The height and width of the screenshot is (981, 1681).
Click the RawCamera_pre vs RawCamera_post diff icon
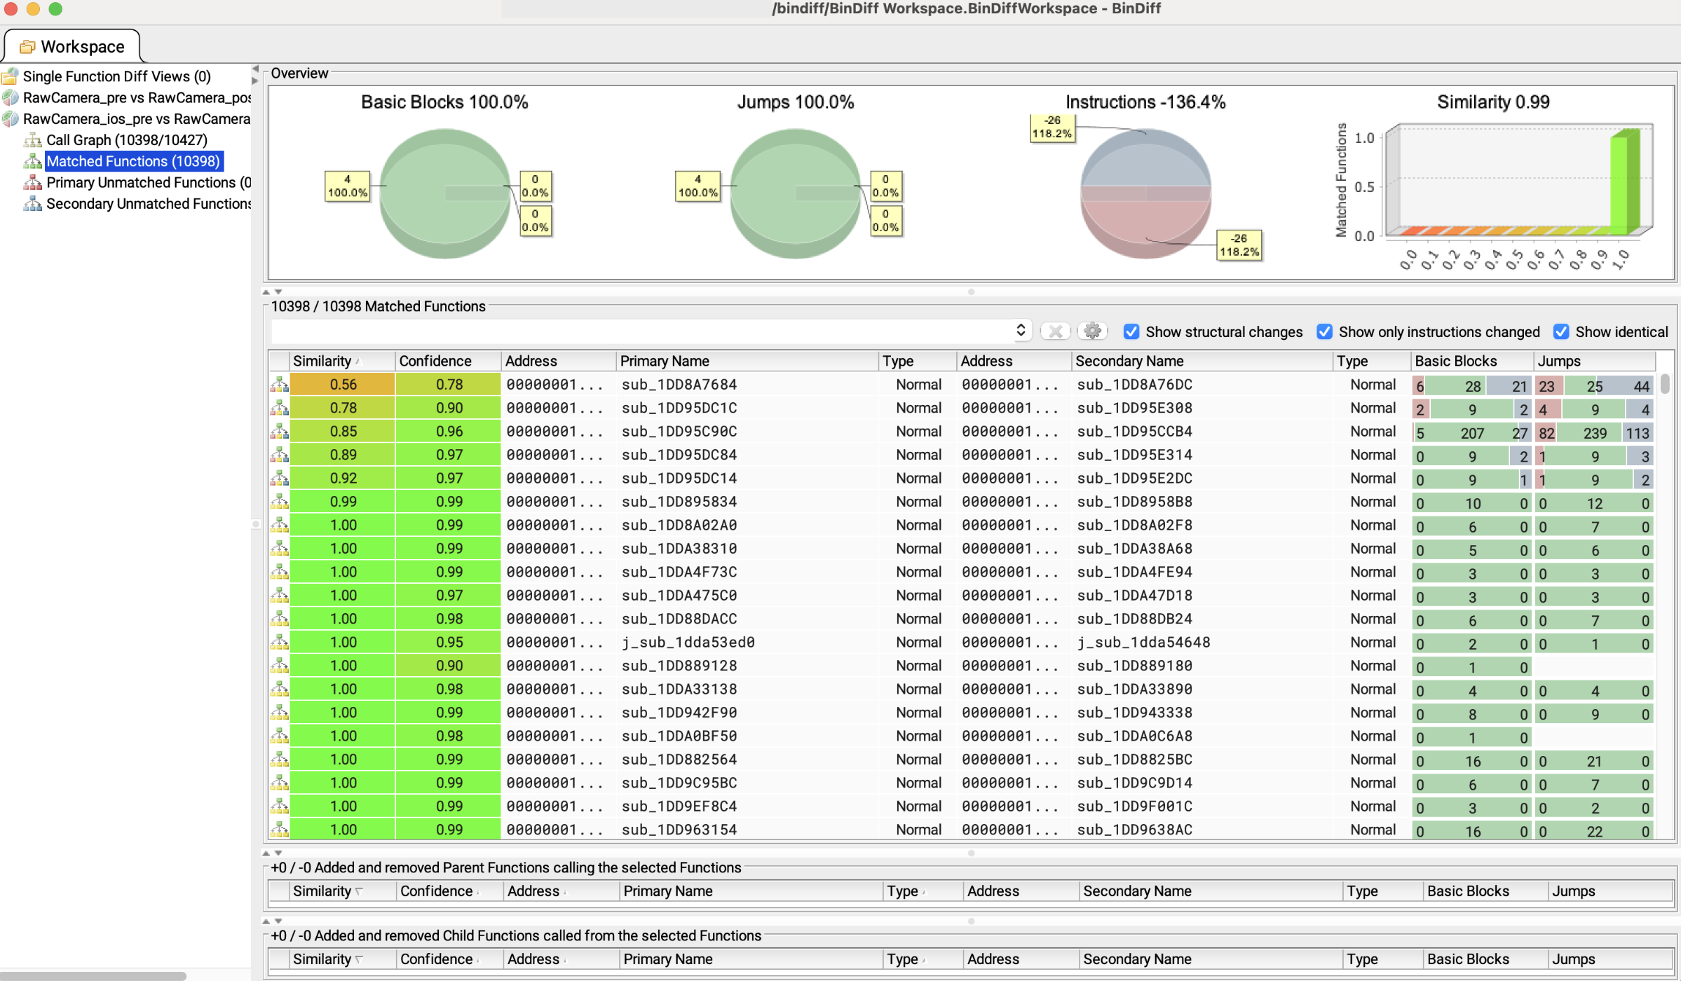(x=11, y=98)
